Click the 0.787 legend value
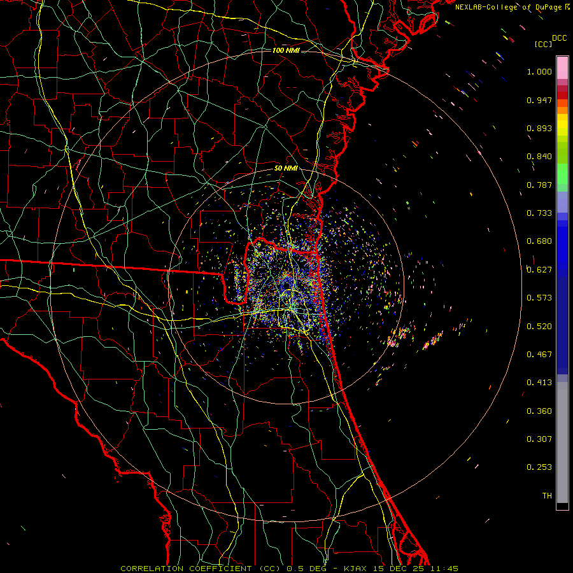This screenshot has height=573, width=573. (539, 185)
